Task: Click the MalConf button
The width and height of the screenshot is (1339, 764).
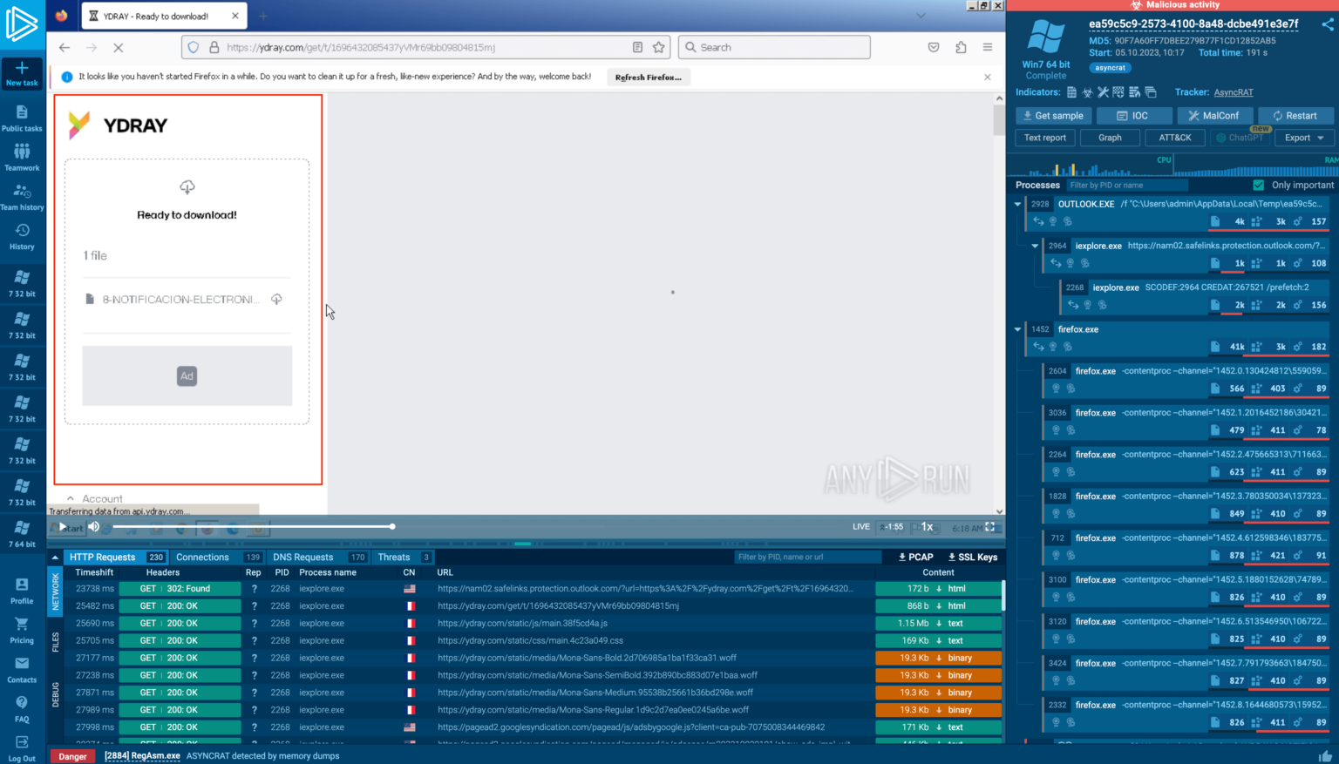Action: point(1213,115)
